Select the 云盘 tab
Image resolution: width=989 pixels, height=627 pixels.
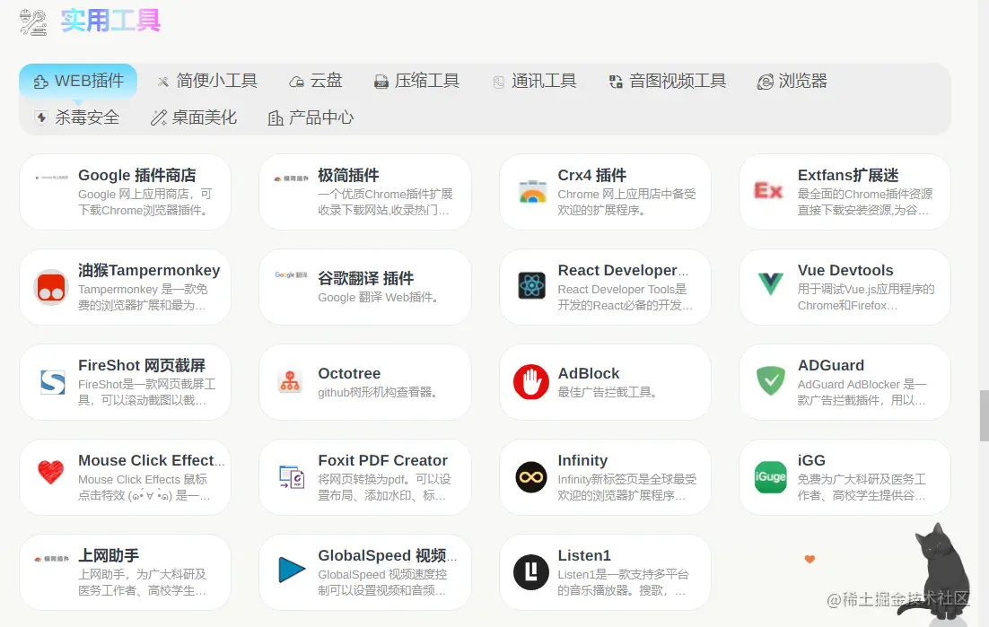point(316,82)
